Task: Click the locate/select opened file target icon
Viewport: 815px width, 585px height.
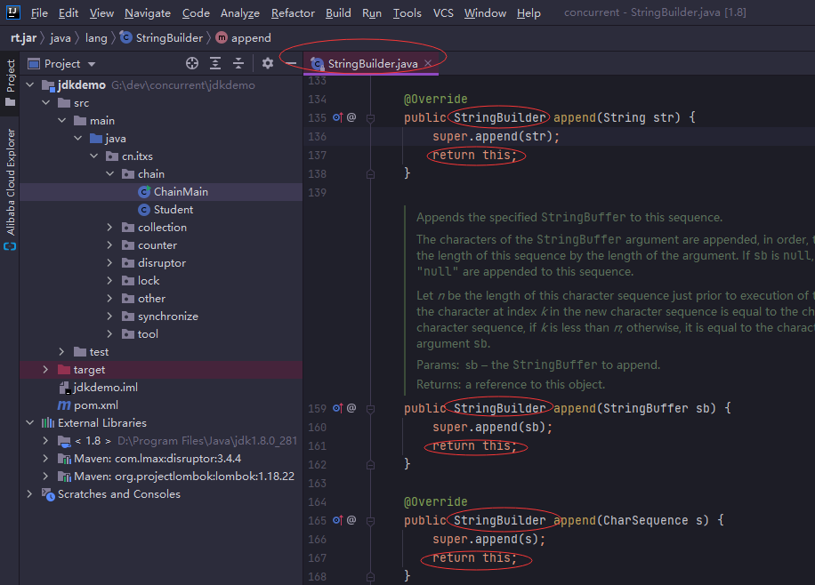Action: [x=192, y=63]
